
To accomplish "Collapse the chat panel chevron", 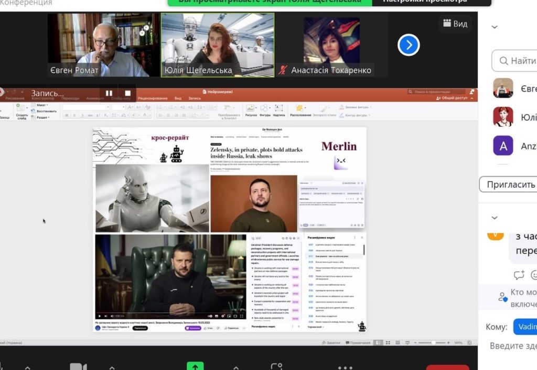I will tap(494, 218).
